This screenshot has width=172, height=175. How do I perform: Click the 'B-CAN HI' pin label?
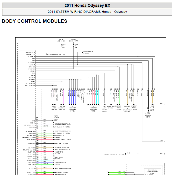tap(32, 77)
